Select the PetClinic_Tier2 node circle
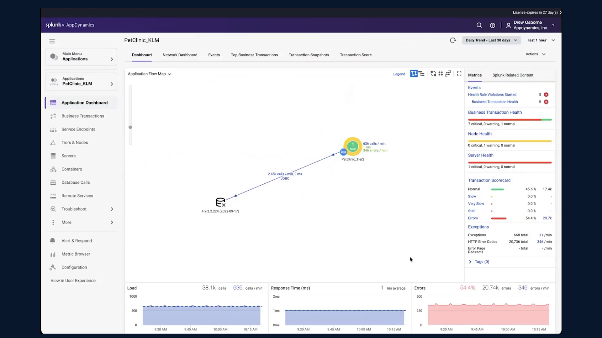 (353, 146)
